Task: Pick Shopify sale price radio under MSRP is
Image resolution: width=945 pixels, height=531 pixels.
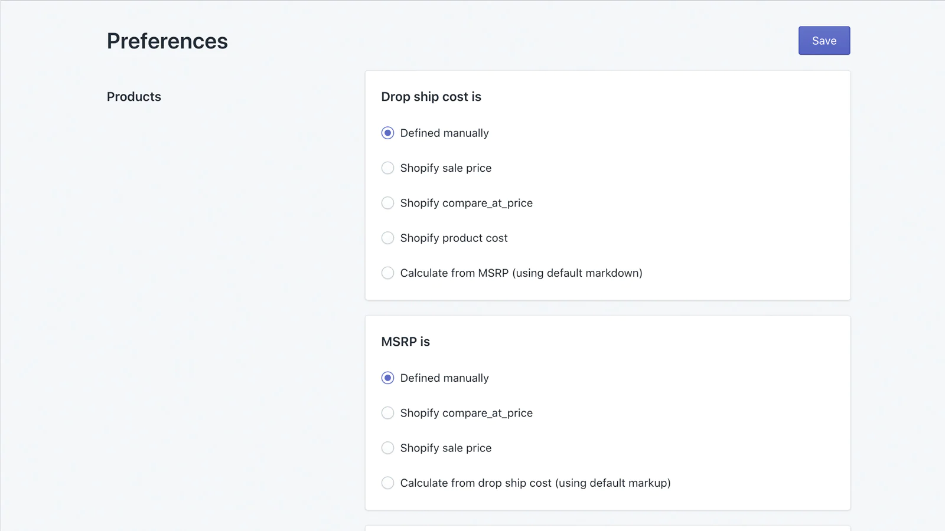Action: pos(387,448)
